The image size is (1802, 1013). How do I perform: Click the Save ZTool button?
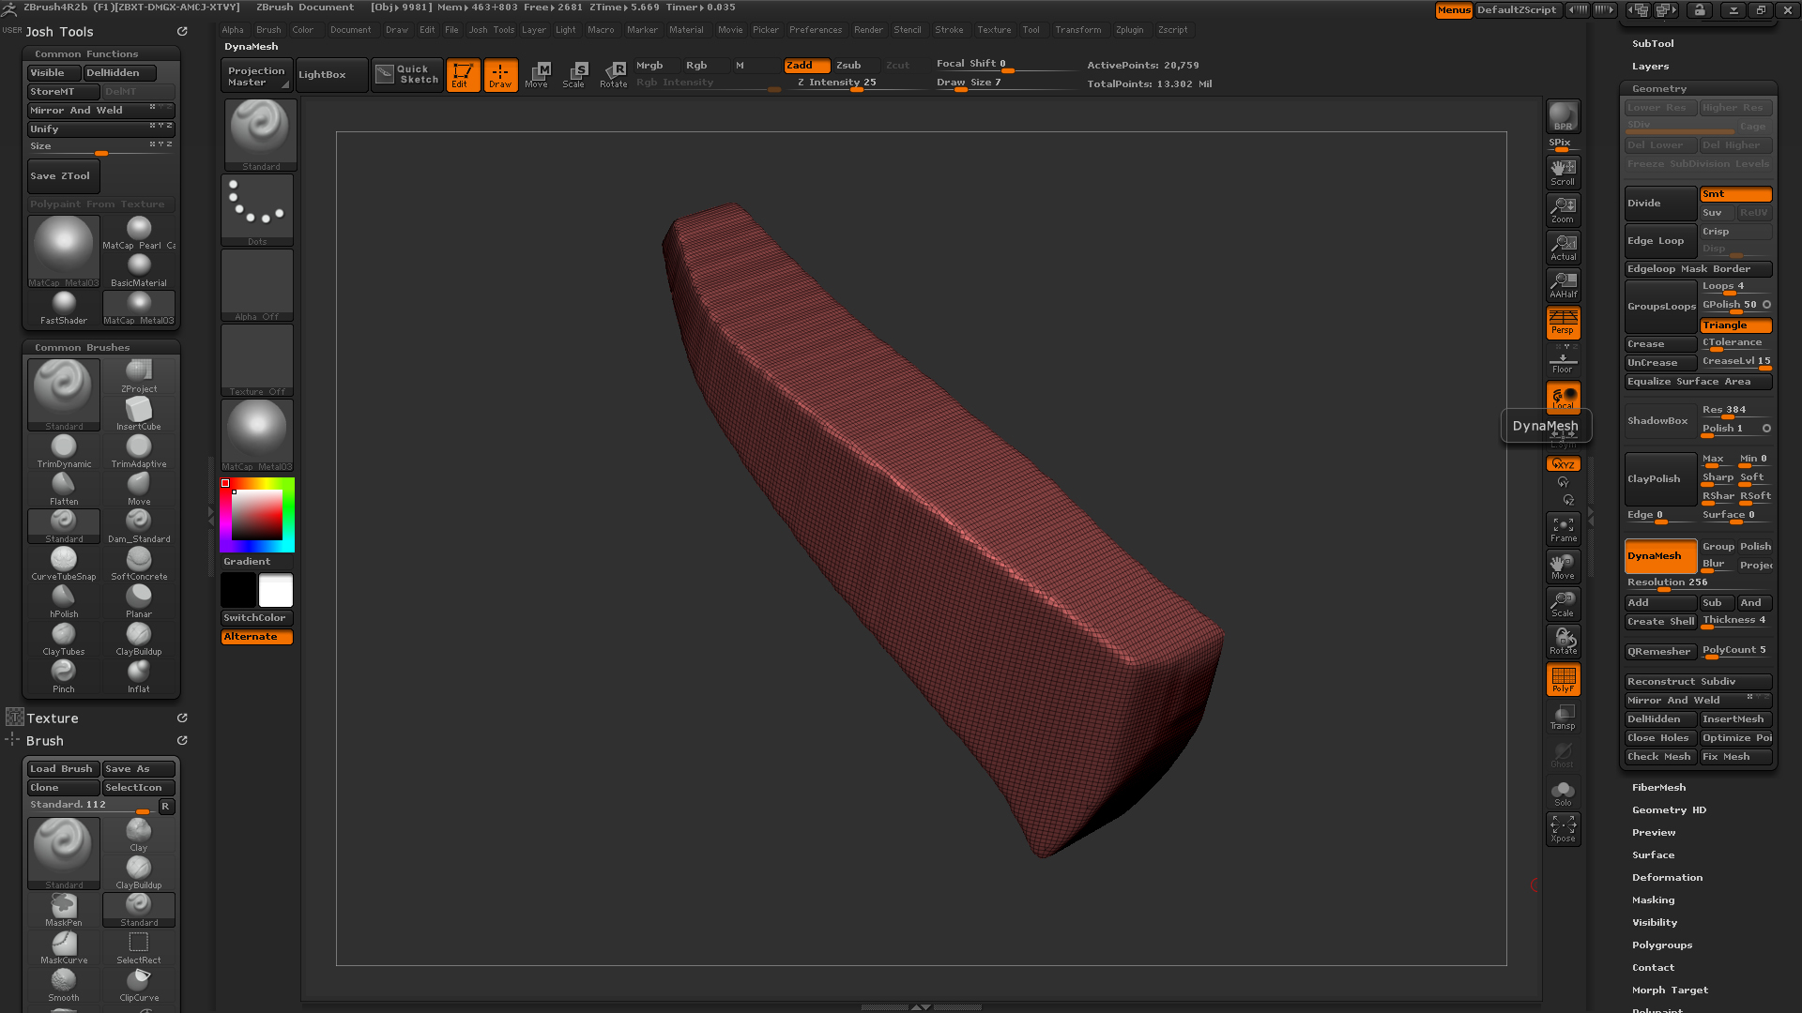point(63,176)
